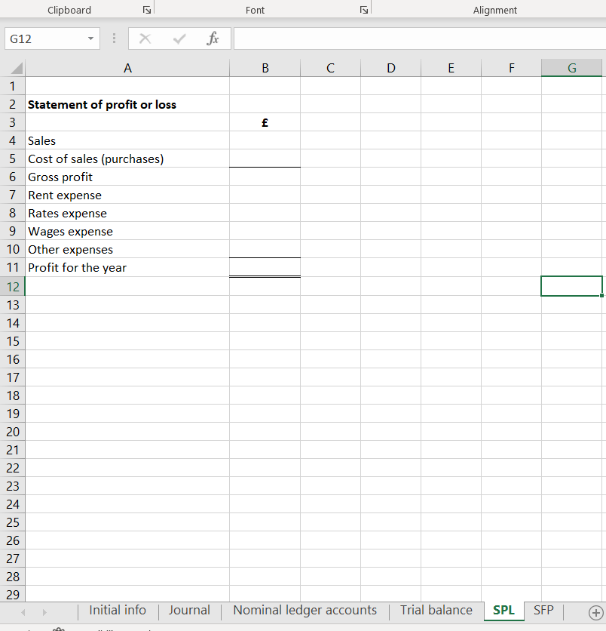This screenshot has height=631, width=606.
Task: Click the right sheet navigation arrow
Action: tap(44, 611)
